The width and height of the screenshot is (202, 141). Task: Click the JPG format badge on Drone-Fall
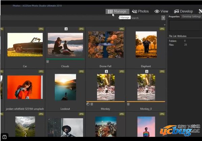(122, 29)
